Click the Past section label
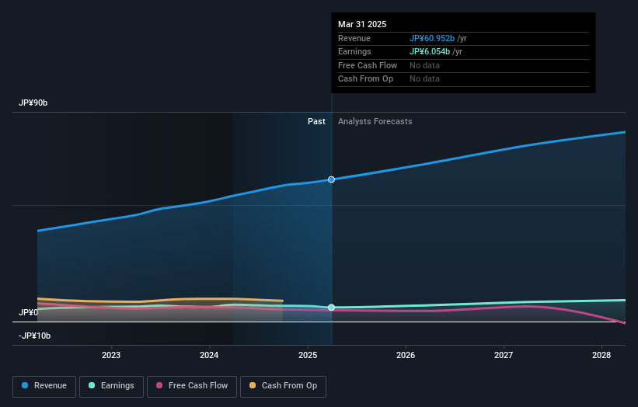The width and height of the screenshot is (638, 407). (316, 122)
